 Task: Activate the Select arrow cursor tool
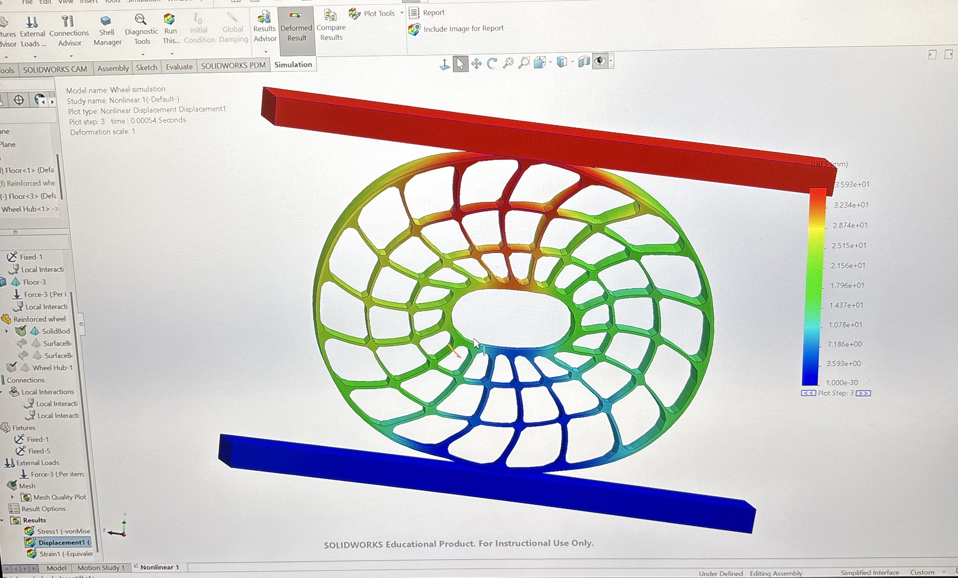[460, 64]
